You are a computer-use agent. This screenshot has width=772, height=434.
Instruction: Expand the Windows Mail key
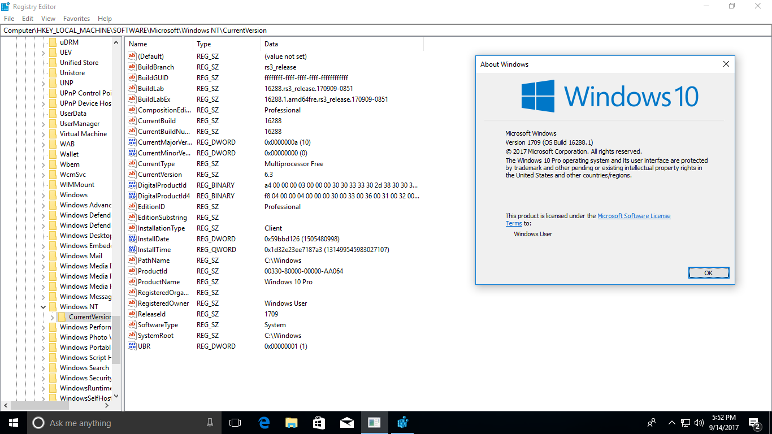point(44,256)
